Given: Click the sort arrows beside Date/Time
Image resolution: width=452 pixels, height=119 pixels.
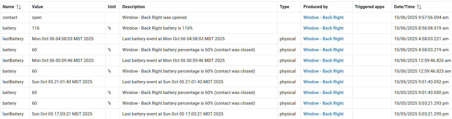Looking at the screenshot, I should tap(419, 7).
